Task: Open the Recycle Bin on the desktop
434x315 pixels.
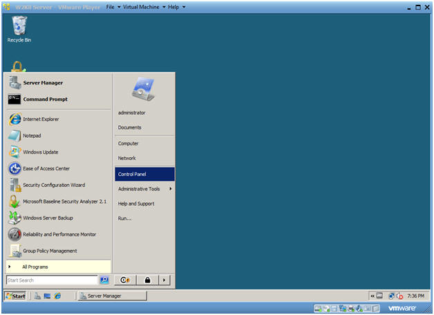Action: pos(19,29)
